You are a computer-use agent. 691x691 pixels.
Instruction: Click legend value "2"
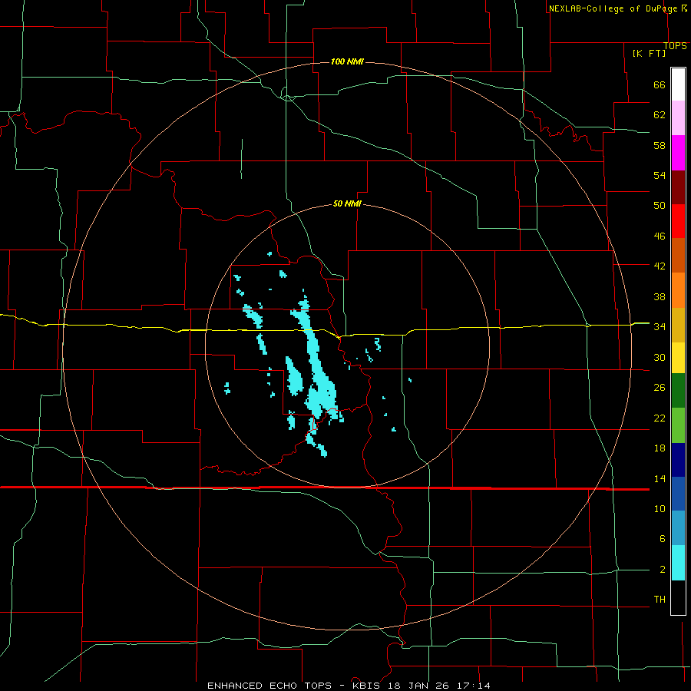[662, 570]
